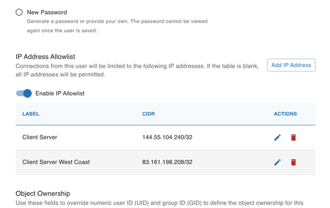This screenshot has height=208, width=330.
Task: Click the New Password description text
Action: (117, 26)
